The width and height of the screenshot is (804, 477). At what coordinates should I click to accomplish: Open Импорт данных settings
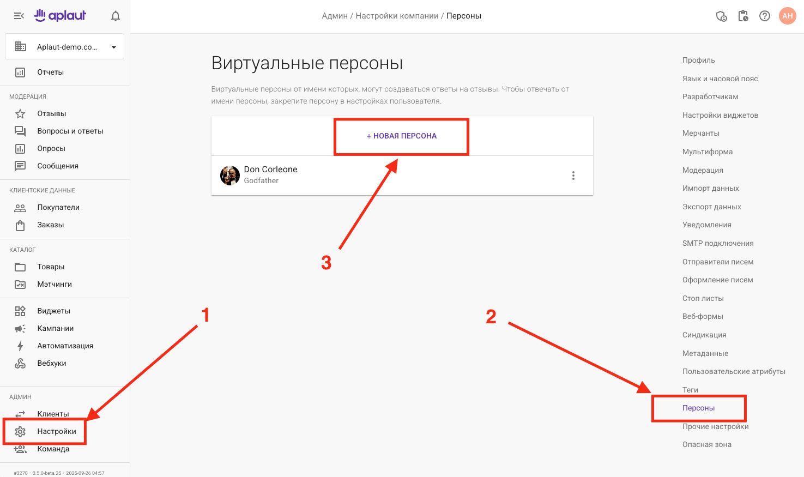coord(711,188)
